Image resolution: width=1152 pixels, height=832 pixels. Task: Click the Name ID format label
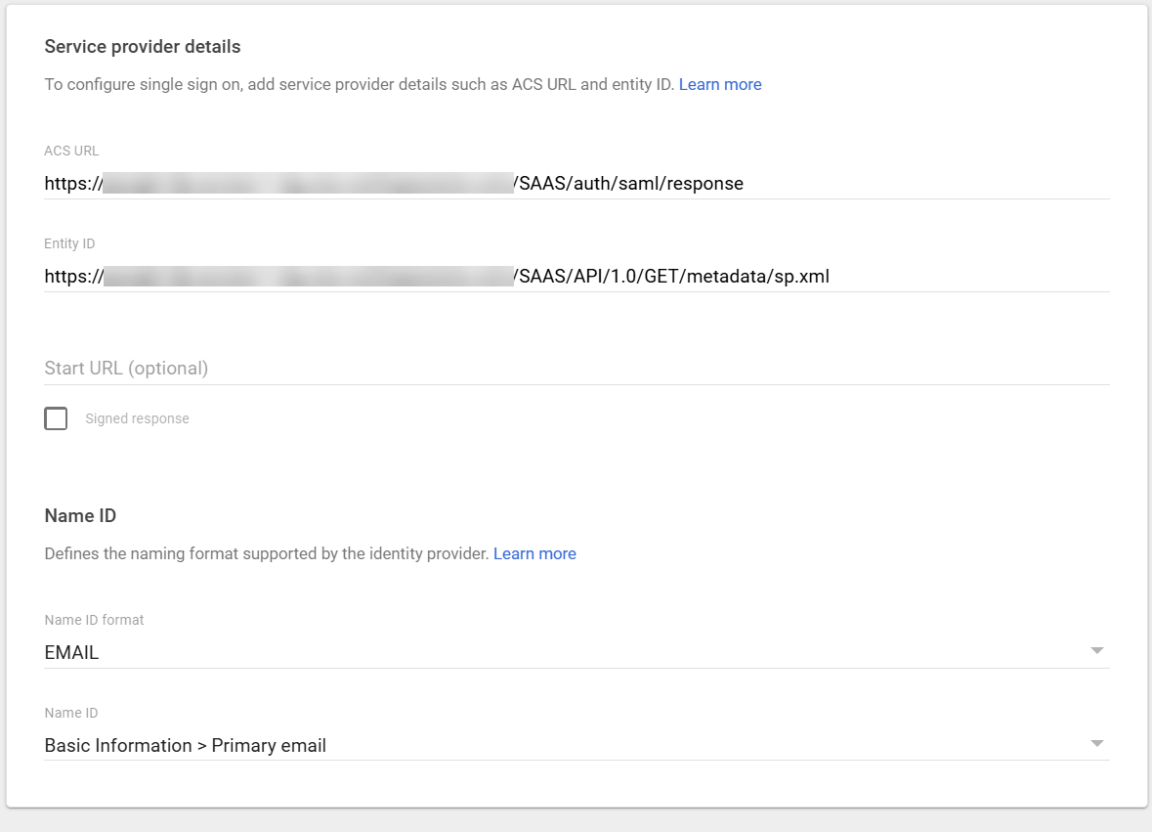coord(94,620)
